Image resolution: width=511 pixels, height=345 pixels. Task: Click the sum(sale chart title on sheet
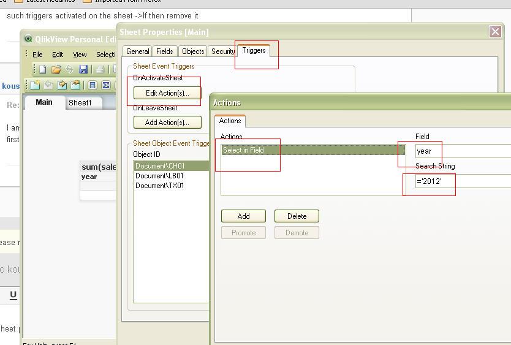point(99,167)
